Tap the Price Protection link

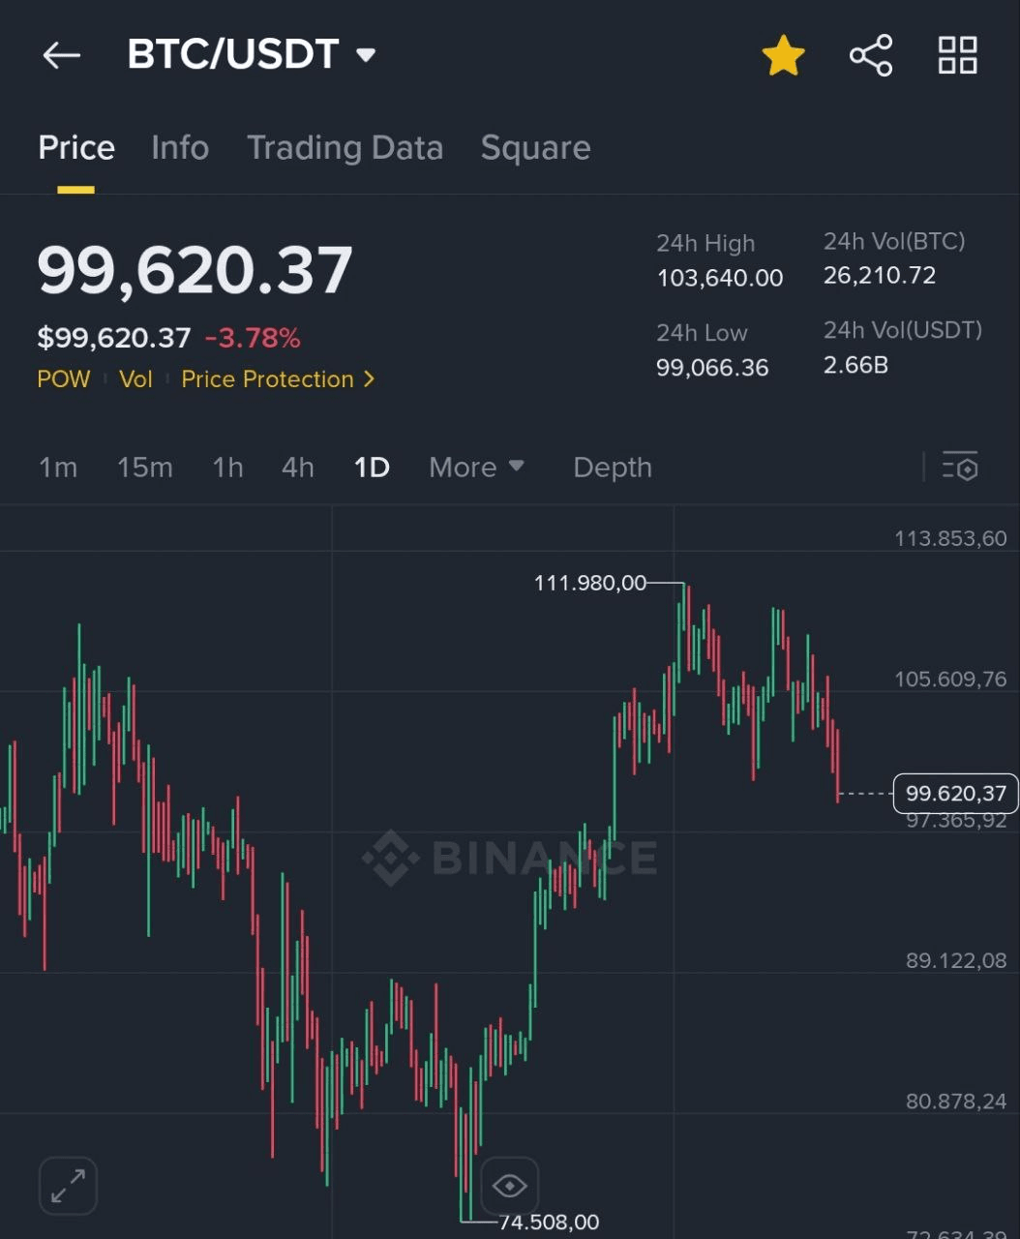[x=267, y=379]
